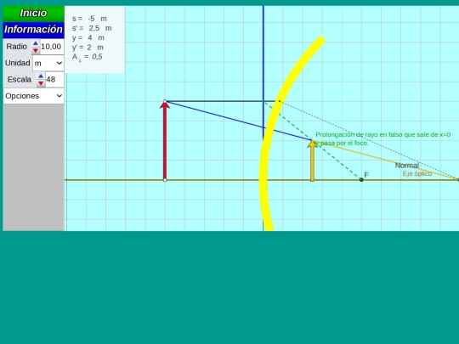Viewport: 459px width, 344px height.
Task: Select the s = -5 m readout
Action: (x=89, y=19)
